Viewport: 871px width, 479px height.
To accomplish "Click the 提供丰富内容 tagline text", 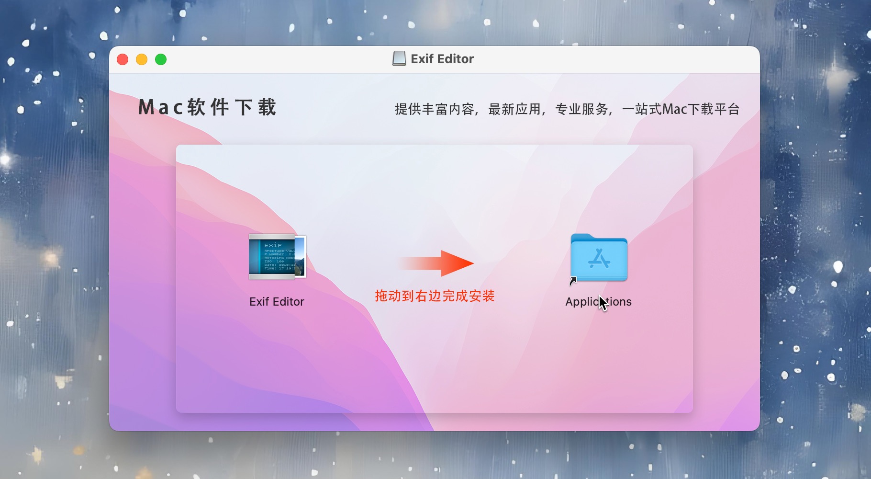I will point(435,109).
